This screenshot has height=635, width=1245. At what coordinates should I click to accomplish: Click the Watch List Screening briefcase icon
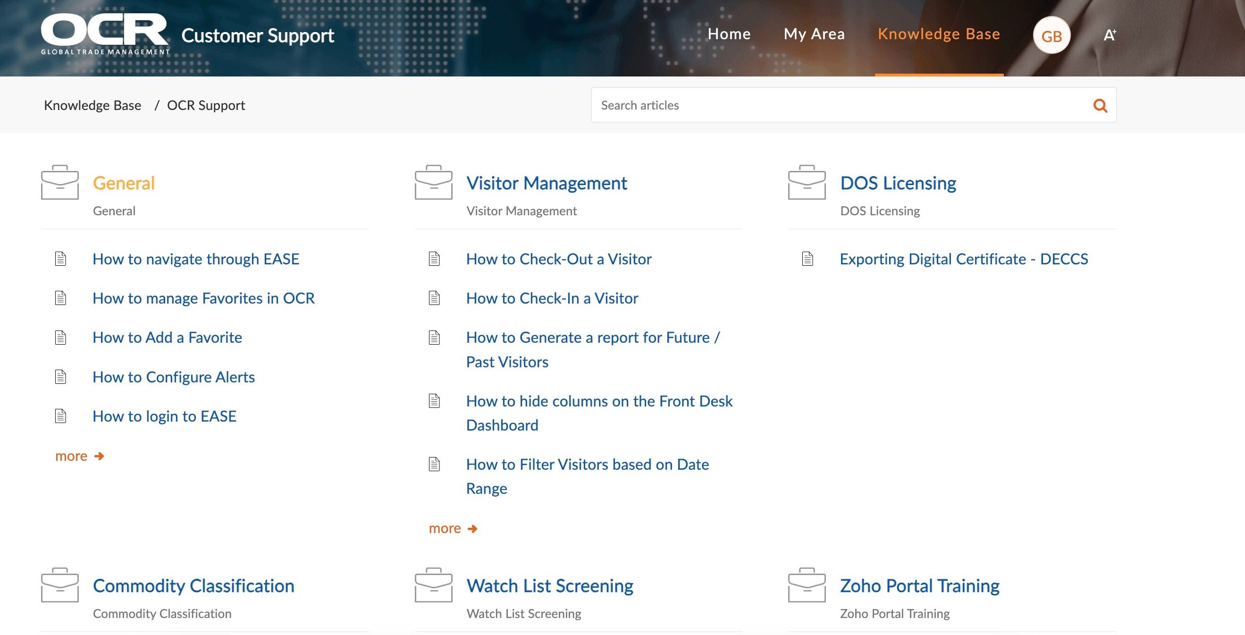click(x=434, y=585)
